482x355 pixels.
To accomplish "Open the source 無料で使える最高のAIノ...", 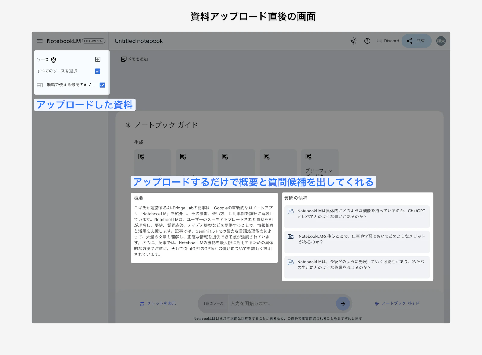I will point(71,85).
